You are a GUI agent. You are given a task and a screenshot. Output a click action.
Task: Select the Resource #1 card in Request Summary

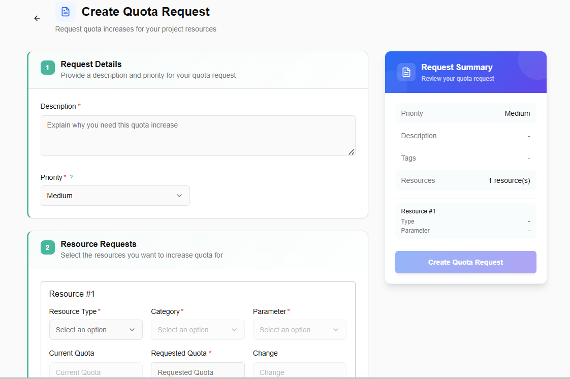point(465,221)
